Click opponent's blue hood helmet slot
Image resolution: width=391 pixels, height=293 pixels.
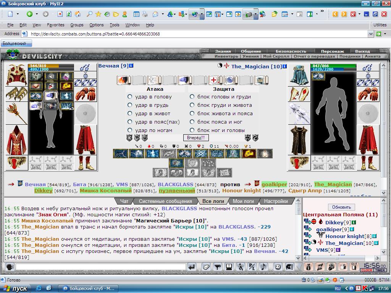coord(299,75)
